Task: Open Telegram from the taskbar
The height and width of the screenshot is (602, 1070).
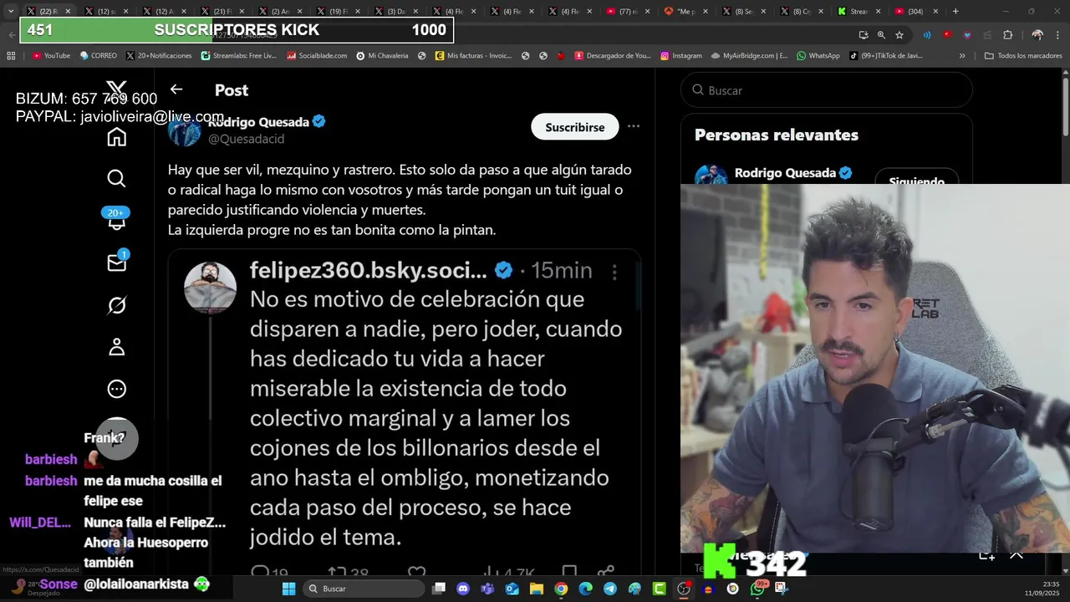Action: click(x=610, y=589)
